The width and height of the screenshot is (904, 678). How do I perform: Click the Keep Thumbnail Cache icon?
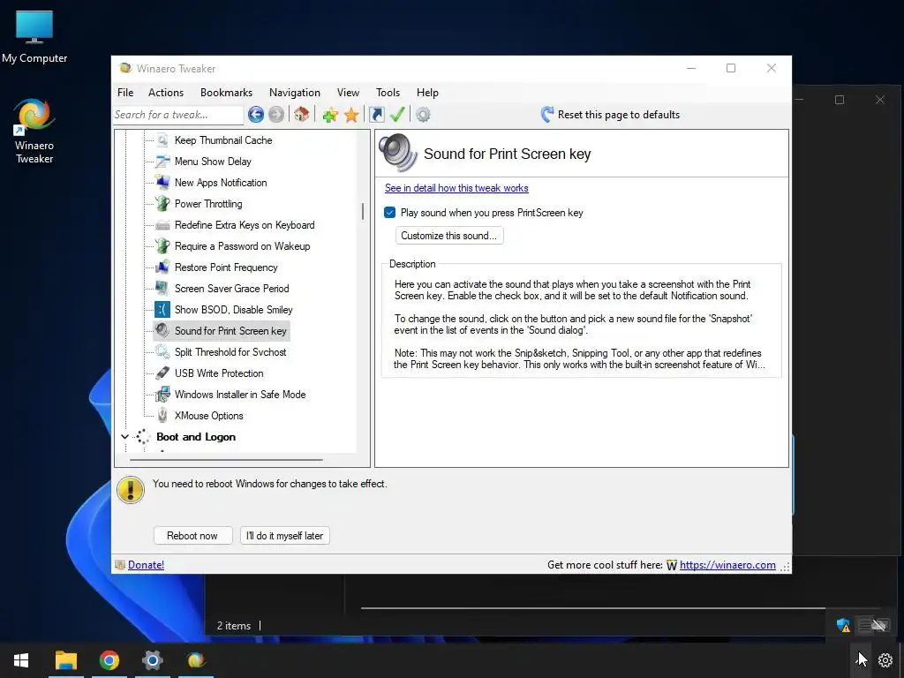162,140
